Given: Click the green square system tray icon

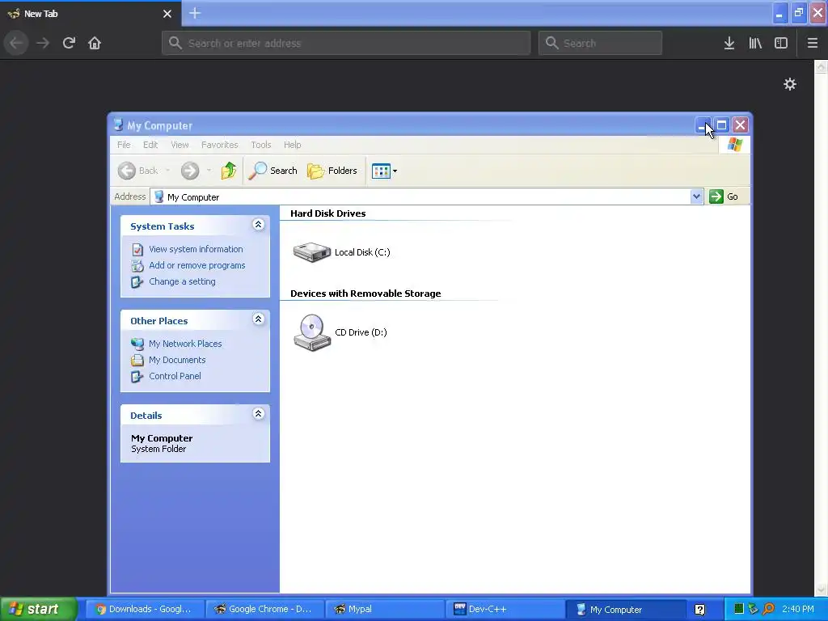Looking at the screenshot, I should [x=739, y=610].
